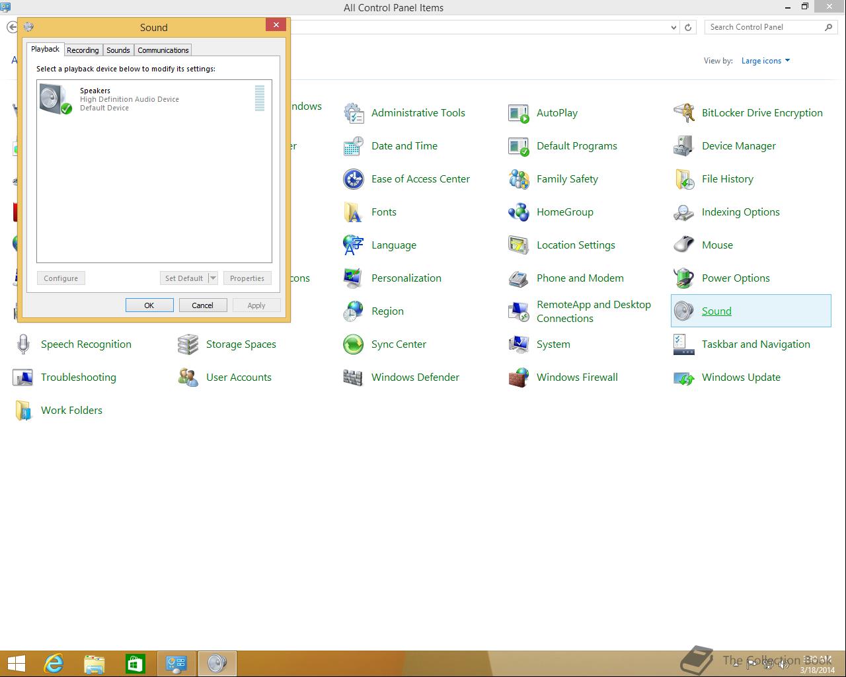Open the Power Options icon
Image resolution: width=846 pixels, height=677 pixels.
pos(684,278)
